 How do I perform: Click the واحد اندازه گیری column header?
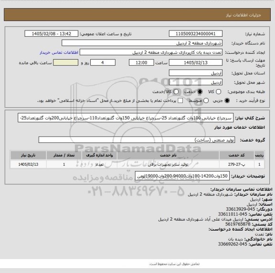[x=99, y=155]
